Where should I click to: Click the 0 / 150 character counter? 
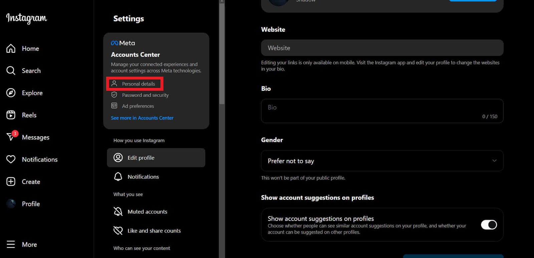coord(490,117)
